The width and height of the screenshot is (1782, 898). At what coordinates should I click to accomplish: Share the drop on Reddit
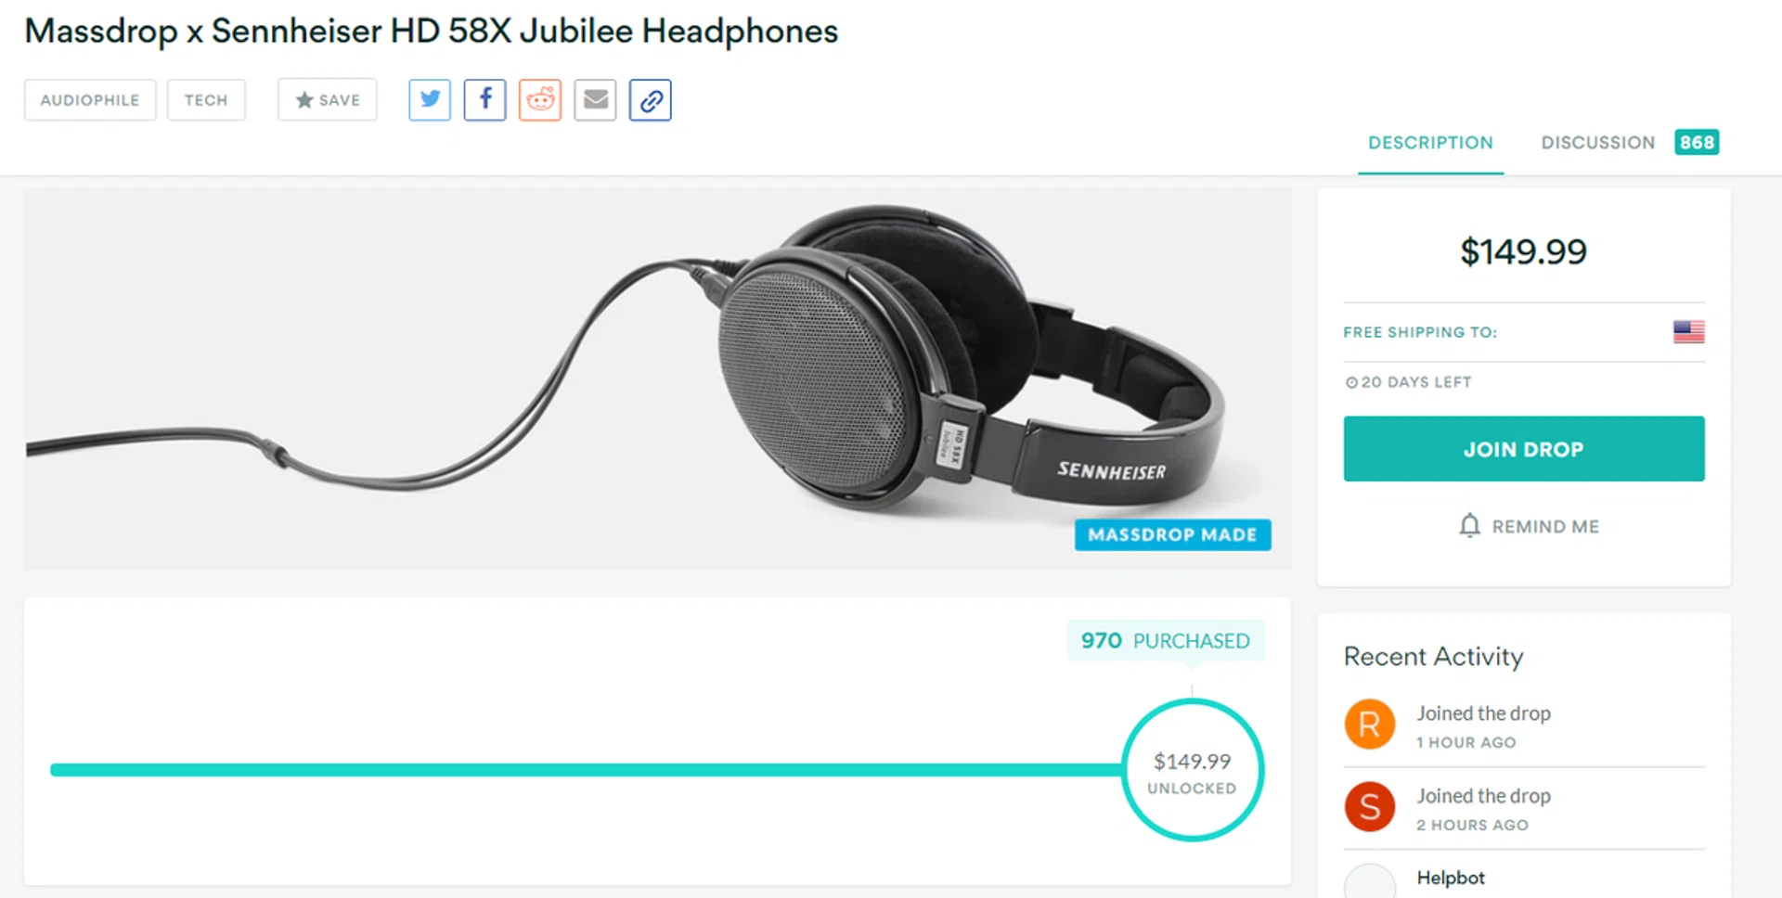tap(540, 100)
